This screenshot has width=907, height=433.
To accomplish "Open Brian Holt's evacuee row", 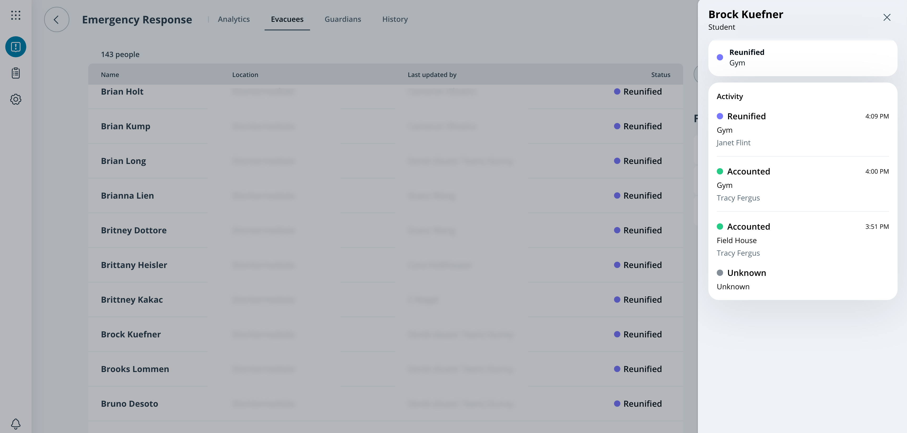I will pos(122,92).
